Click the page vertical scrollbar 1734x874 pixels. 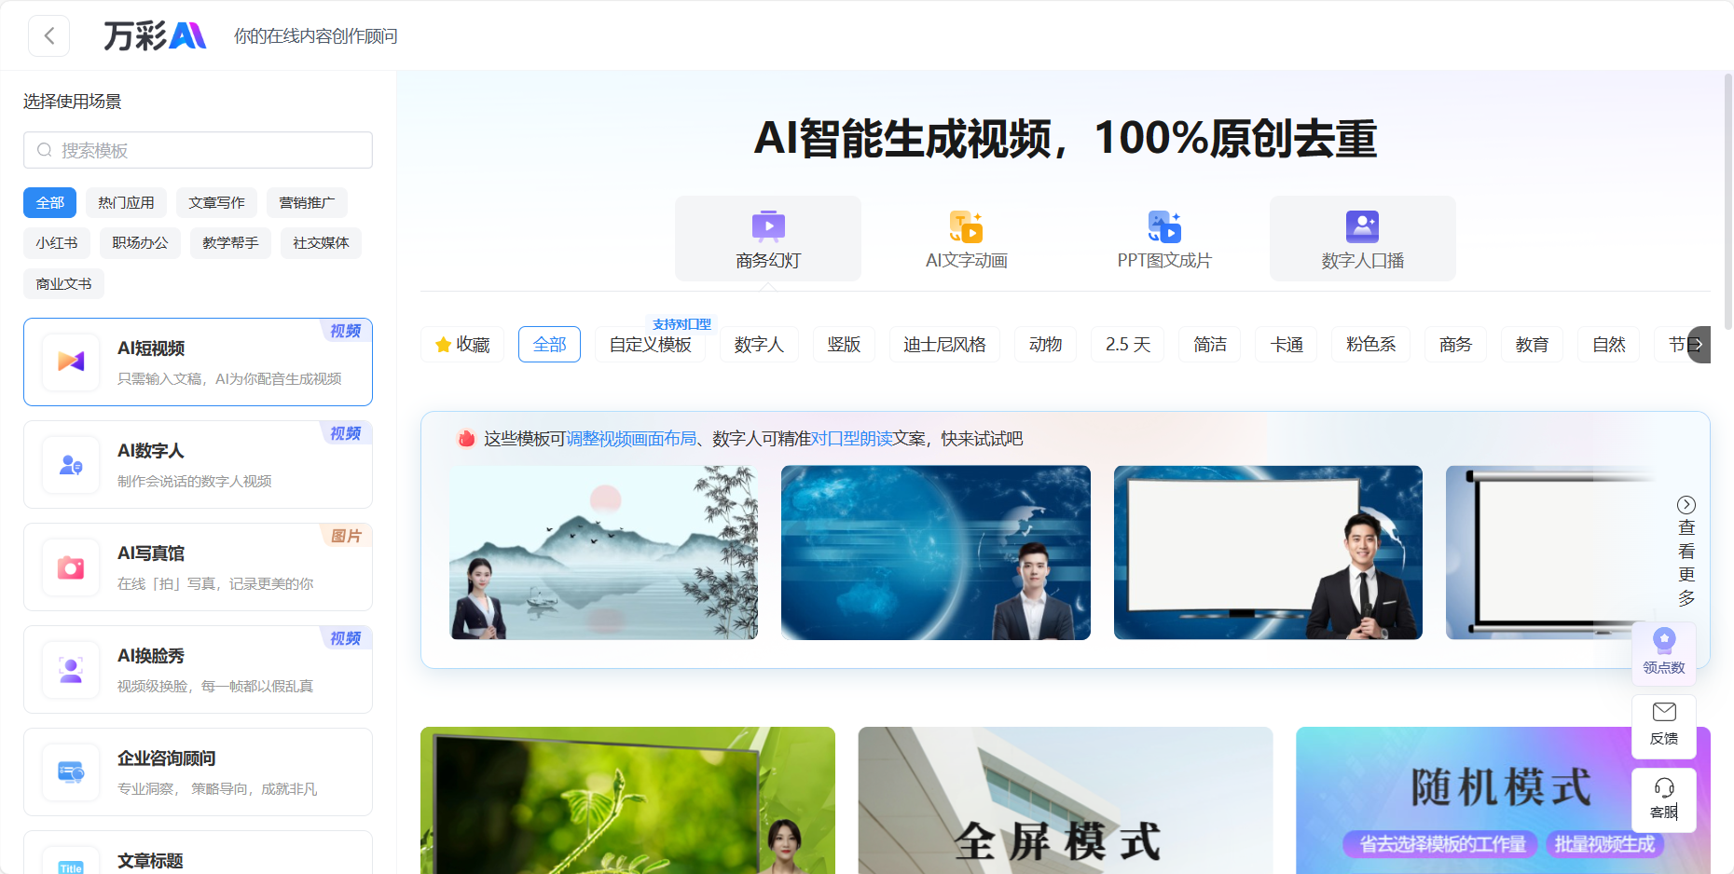tap(1728, 201)
